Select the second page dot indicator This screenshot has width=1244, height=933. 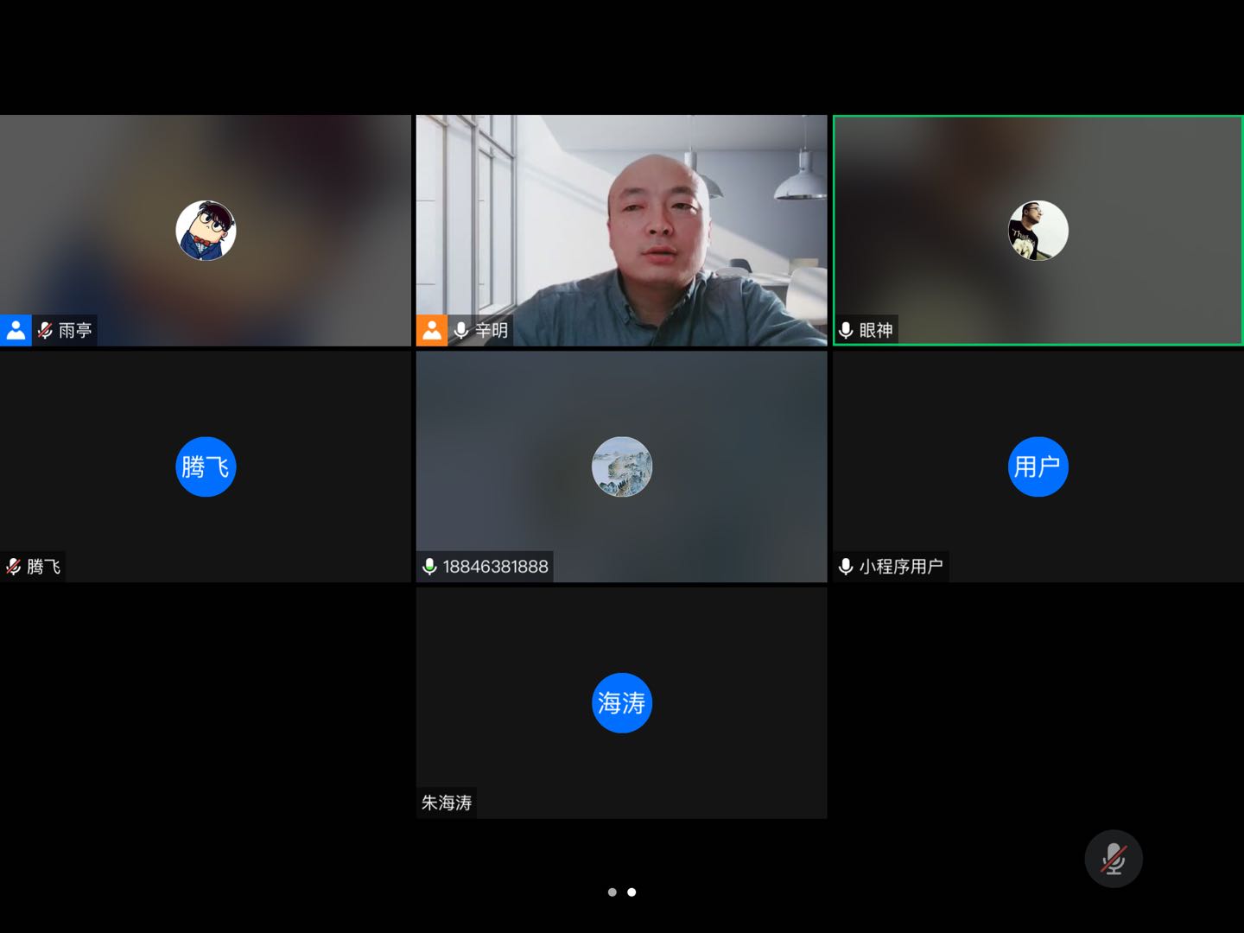click(x=632, y=892)
